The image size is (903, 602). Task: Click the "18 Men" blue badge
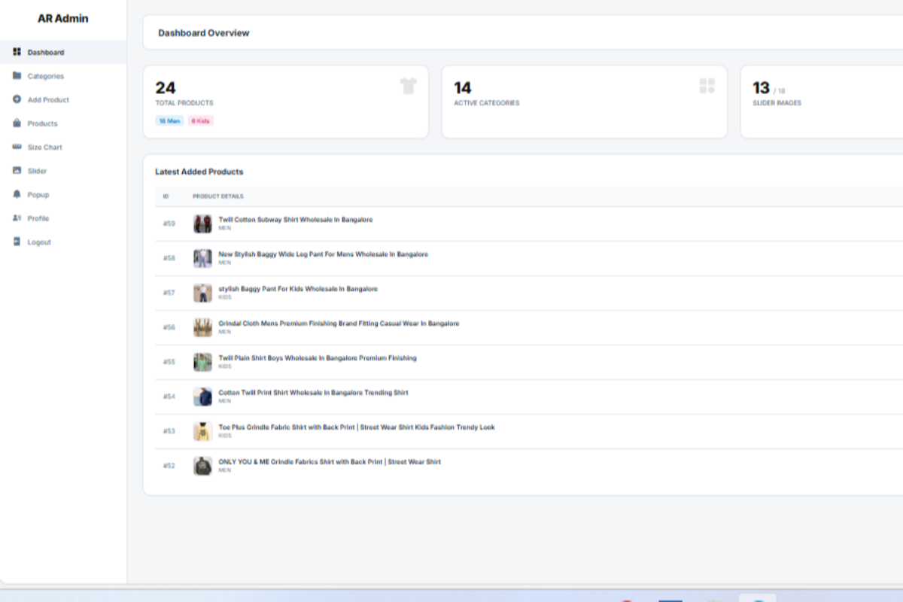tap(169, 120)
